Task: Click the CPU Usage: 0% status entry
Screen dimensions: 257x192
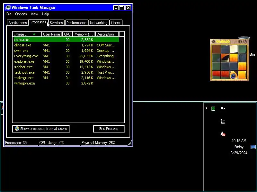Action: click(x=59, y=143)
